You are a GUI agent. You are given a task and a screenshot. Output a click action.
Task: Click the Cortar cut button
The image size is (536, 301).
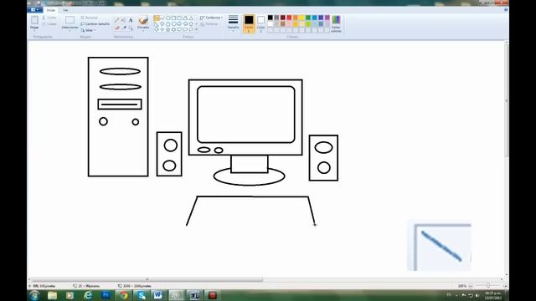pos(49,18)
